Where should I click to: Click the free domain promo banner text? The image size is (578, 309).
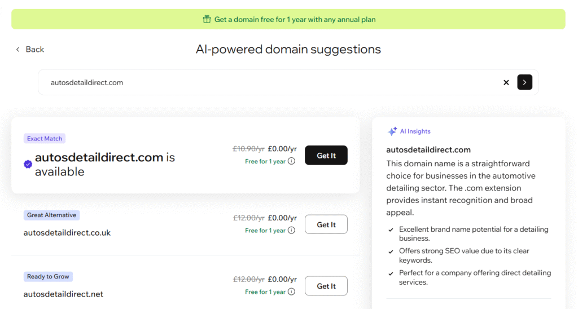tap(295, 19)
